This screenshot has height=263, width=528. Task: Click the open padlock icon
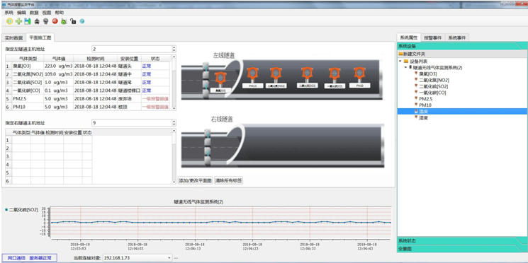[73, 21]
